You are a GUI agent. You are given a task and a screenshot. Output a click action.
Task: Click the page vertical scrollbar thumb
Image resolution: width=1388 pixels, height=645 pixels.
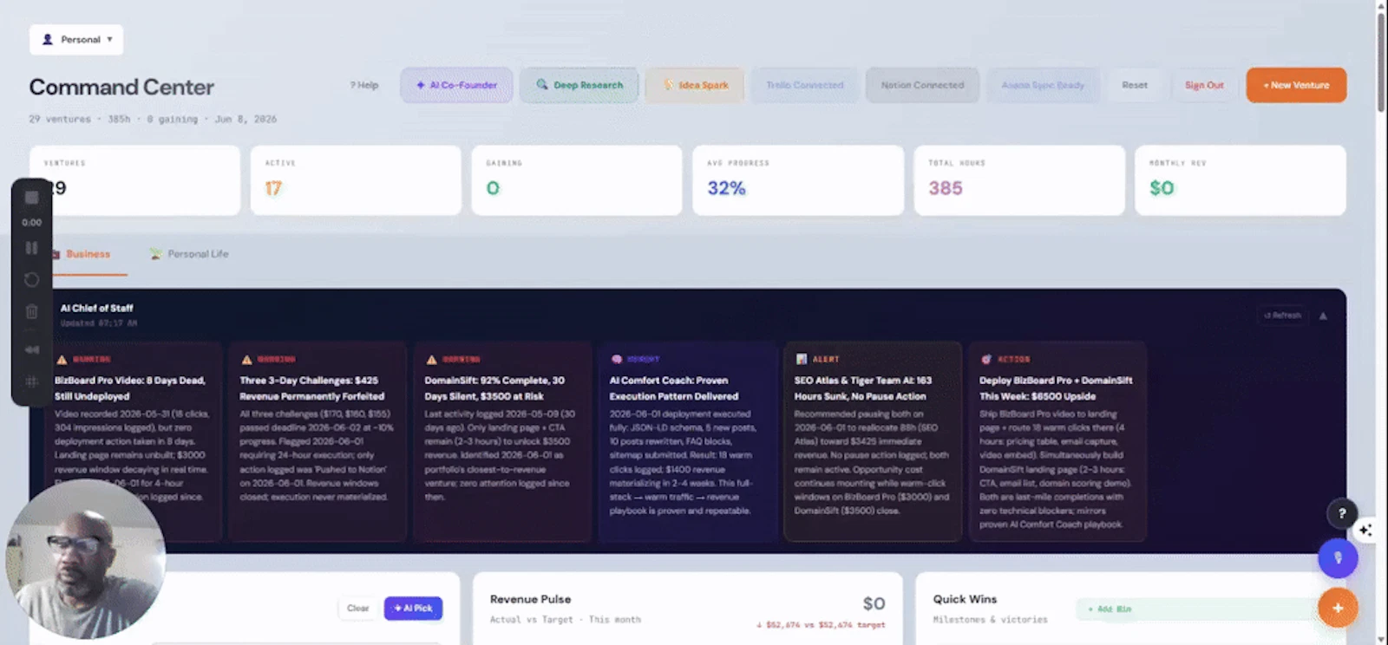[1381, 61]
